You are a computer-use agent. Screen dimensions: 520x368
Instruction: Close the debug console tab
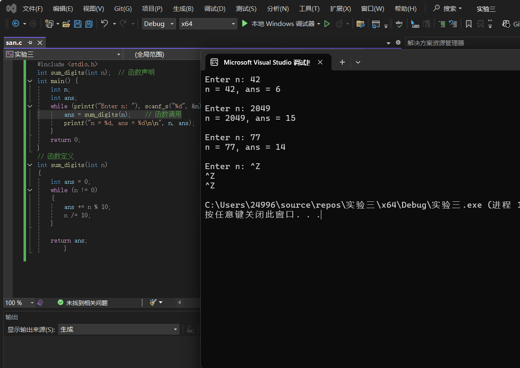[320, 62]
